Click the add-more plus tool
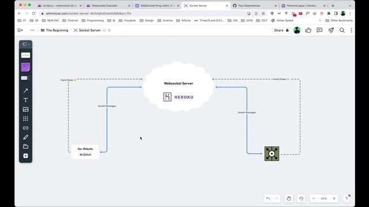Image resolution: width=369 pixels, height=207 pixels. click(25, 156)
